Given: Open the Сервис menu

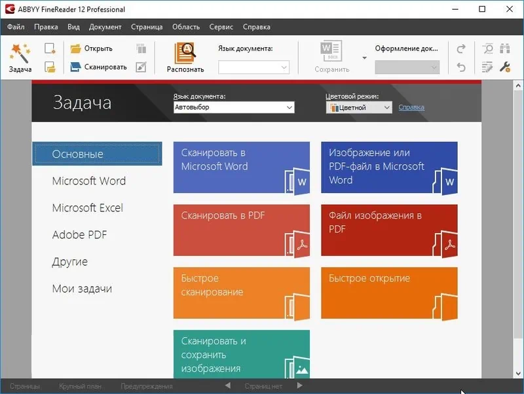Looking at the screenshot, I should (221, 27).
